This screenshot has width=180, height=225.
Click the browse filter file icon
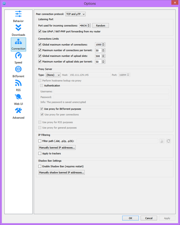(x=162, y=141)
